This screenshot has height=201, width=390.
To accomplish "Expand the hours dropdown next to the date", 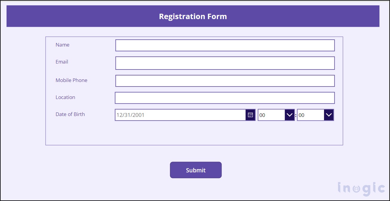I will (289, 115).
